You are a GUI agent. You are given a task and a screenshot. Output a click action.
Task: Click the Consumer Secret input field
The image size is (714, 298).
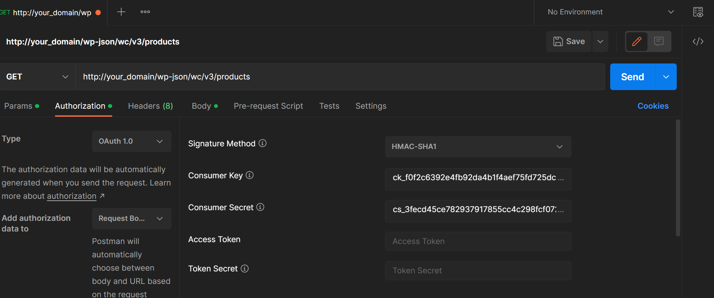[x=478, y=211]
